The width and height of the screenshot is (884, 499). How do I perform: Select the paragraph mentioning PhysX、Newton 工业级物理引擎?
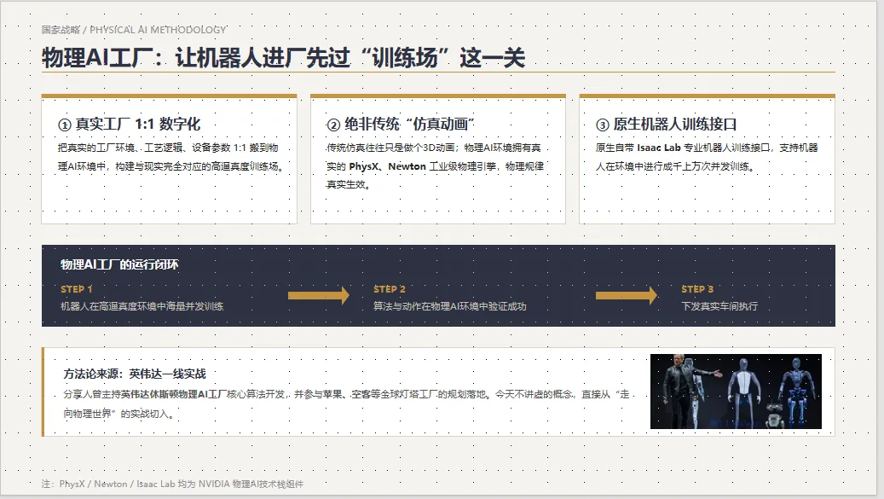436,166
